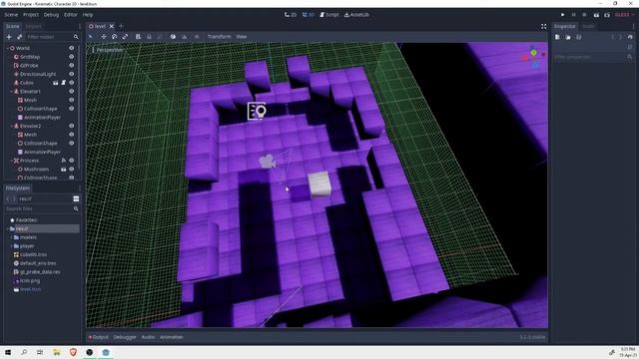Click the Search files field
Image resolution: width=639 pixels, height=359 pixels.
coord(42,208)
